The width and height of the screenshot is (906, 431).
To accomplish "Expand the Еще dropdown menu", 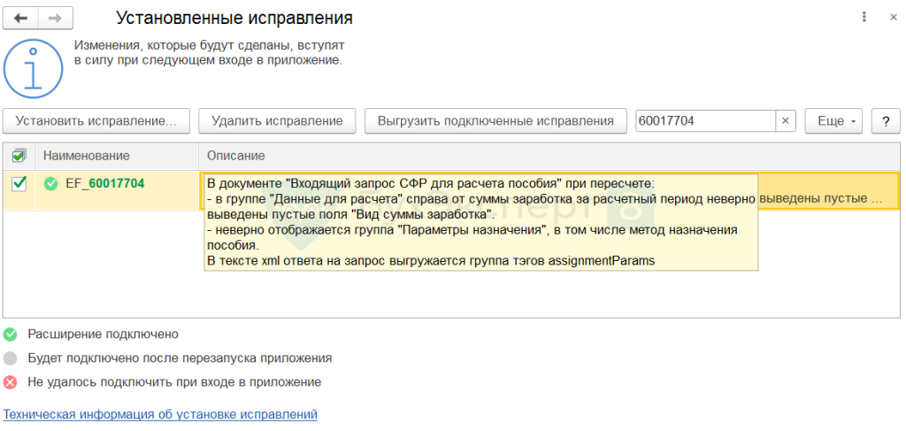I will 833,121.
